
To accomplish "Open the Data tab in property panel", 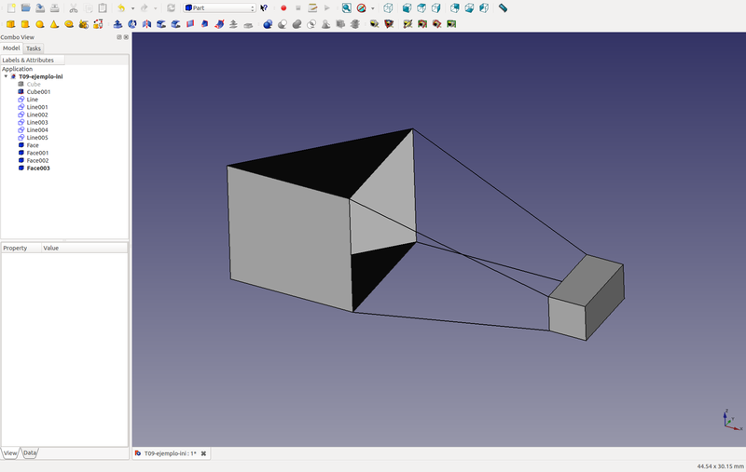I will [x=30, y=452].
